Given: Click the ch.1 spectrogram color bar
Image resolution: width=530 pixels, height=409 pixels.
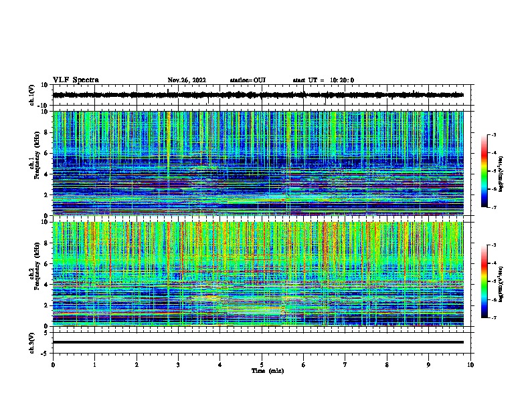Looking at the screenshot, I should pyautogui.click(x=484, y=171).
